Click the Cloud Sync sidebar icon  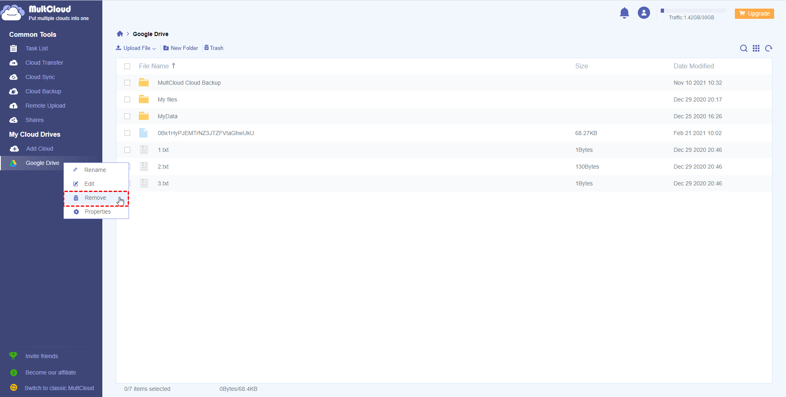14,77
